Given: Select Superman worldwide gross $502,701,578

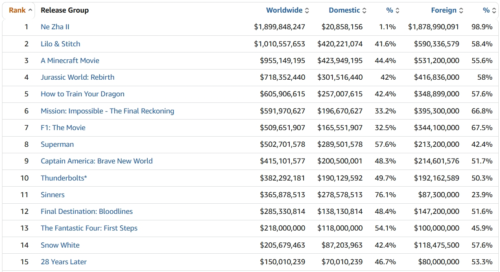Looking at the screenshot, I should point(283,144).
